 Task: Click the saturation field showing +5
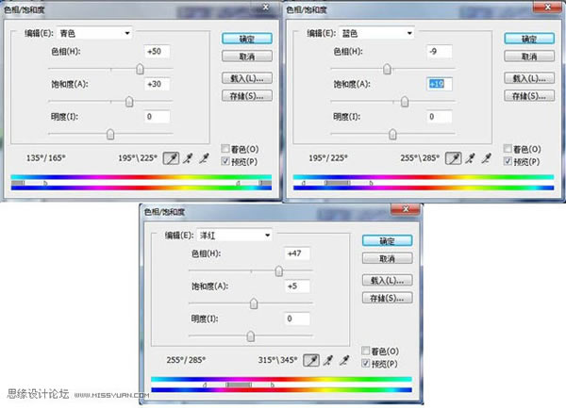[x=297, y=286]
